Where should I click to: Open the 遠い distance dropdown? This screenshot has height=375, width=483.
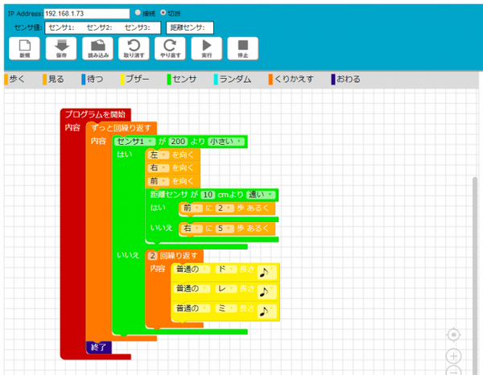262,195
